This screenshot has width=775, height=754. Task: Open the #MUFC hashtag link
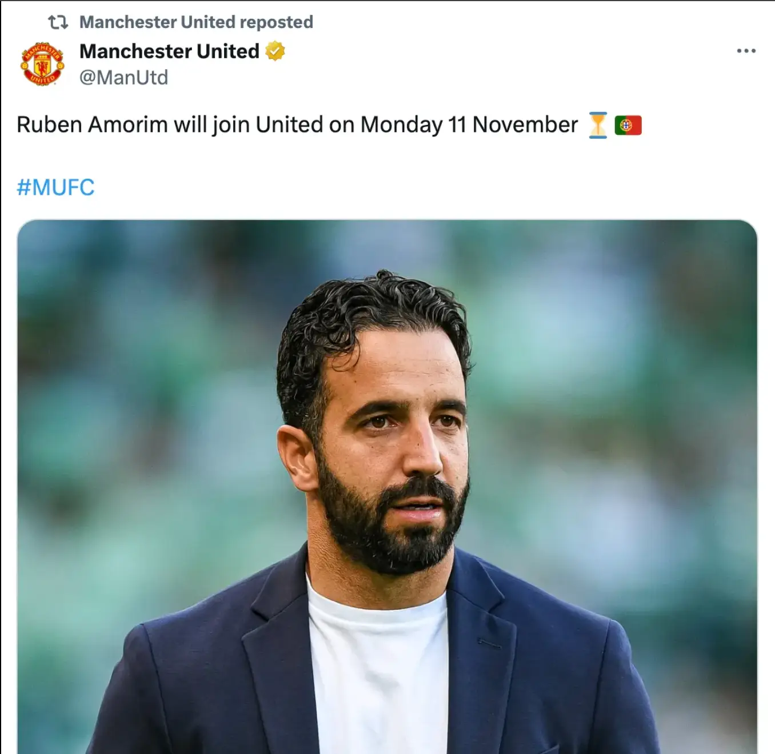pos(55,187)
